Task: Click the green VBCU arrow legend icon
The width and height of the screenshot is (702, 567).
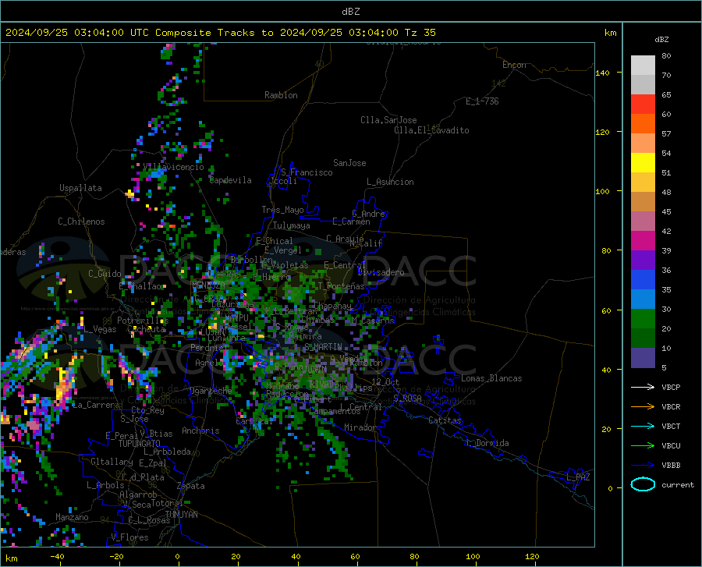Action: (643, 446)
